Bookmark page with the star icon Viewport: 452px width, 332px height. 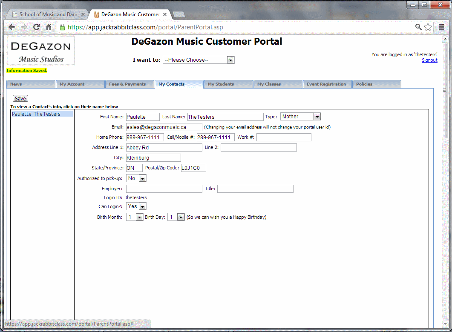click(x=428, y=27)
